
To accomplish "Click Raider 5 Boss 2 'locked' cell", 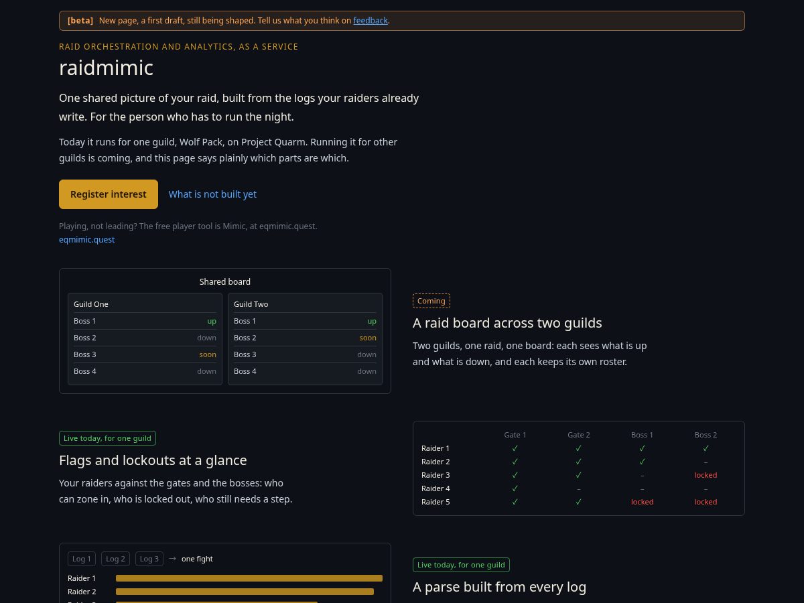I will coord(706,502).
